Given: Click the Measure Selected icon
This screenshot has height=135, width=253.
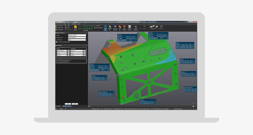Looking at the screenshot, I should tap(115, 28).
